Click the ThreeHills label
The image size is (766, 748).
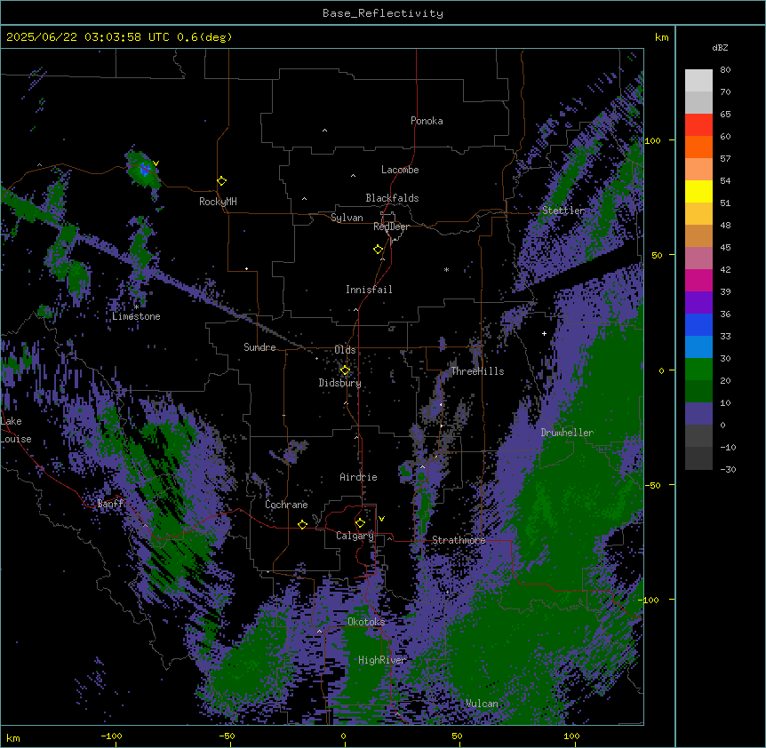477,371
